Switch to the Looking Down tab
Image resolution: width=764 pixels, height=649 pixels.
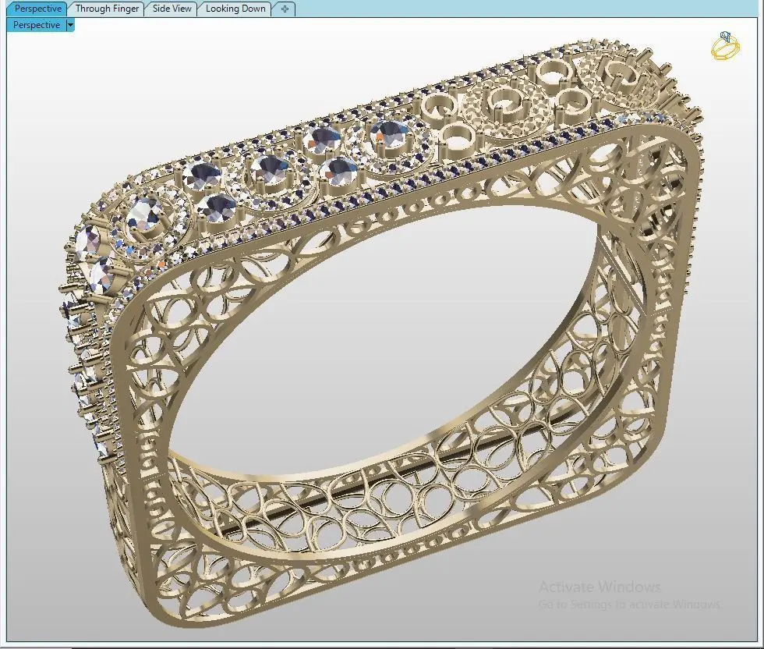click(235, 9)
